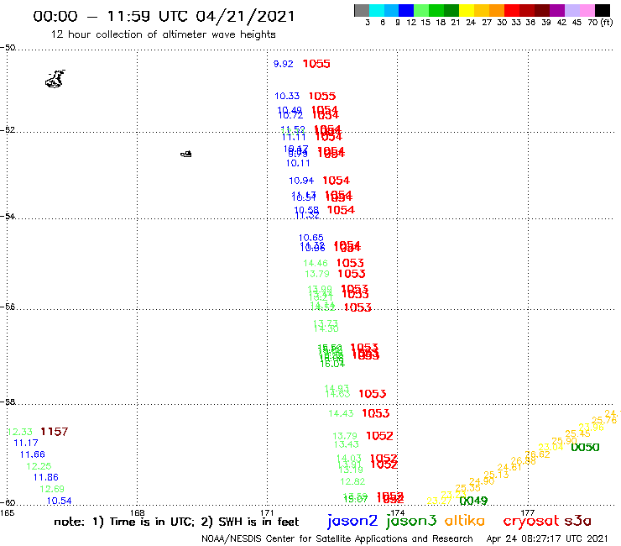Click the green 12.25 wave height value
This screenshot has height=546, width=621.
click(x=39, y=466)
